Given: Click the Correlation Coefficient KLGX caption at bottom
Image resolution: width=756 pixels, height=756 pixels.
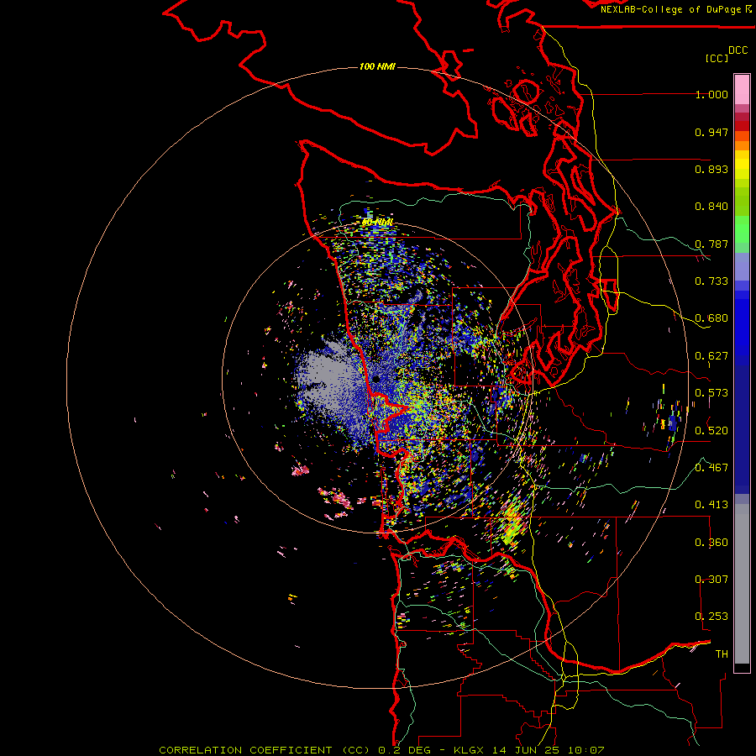Looking at the screenshot, I should (x=381, y=750).
